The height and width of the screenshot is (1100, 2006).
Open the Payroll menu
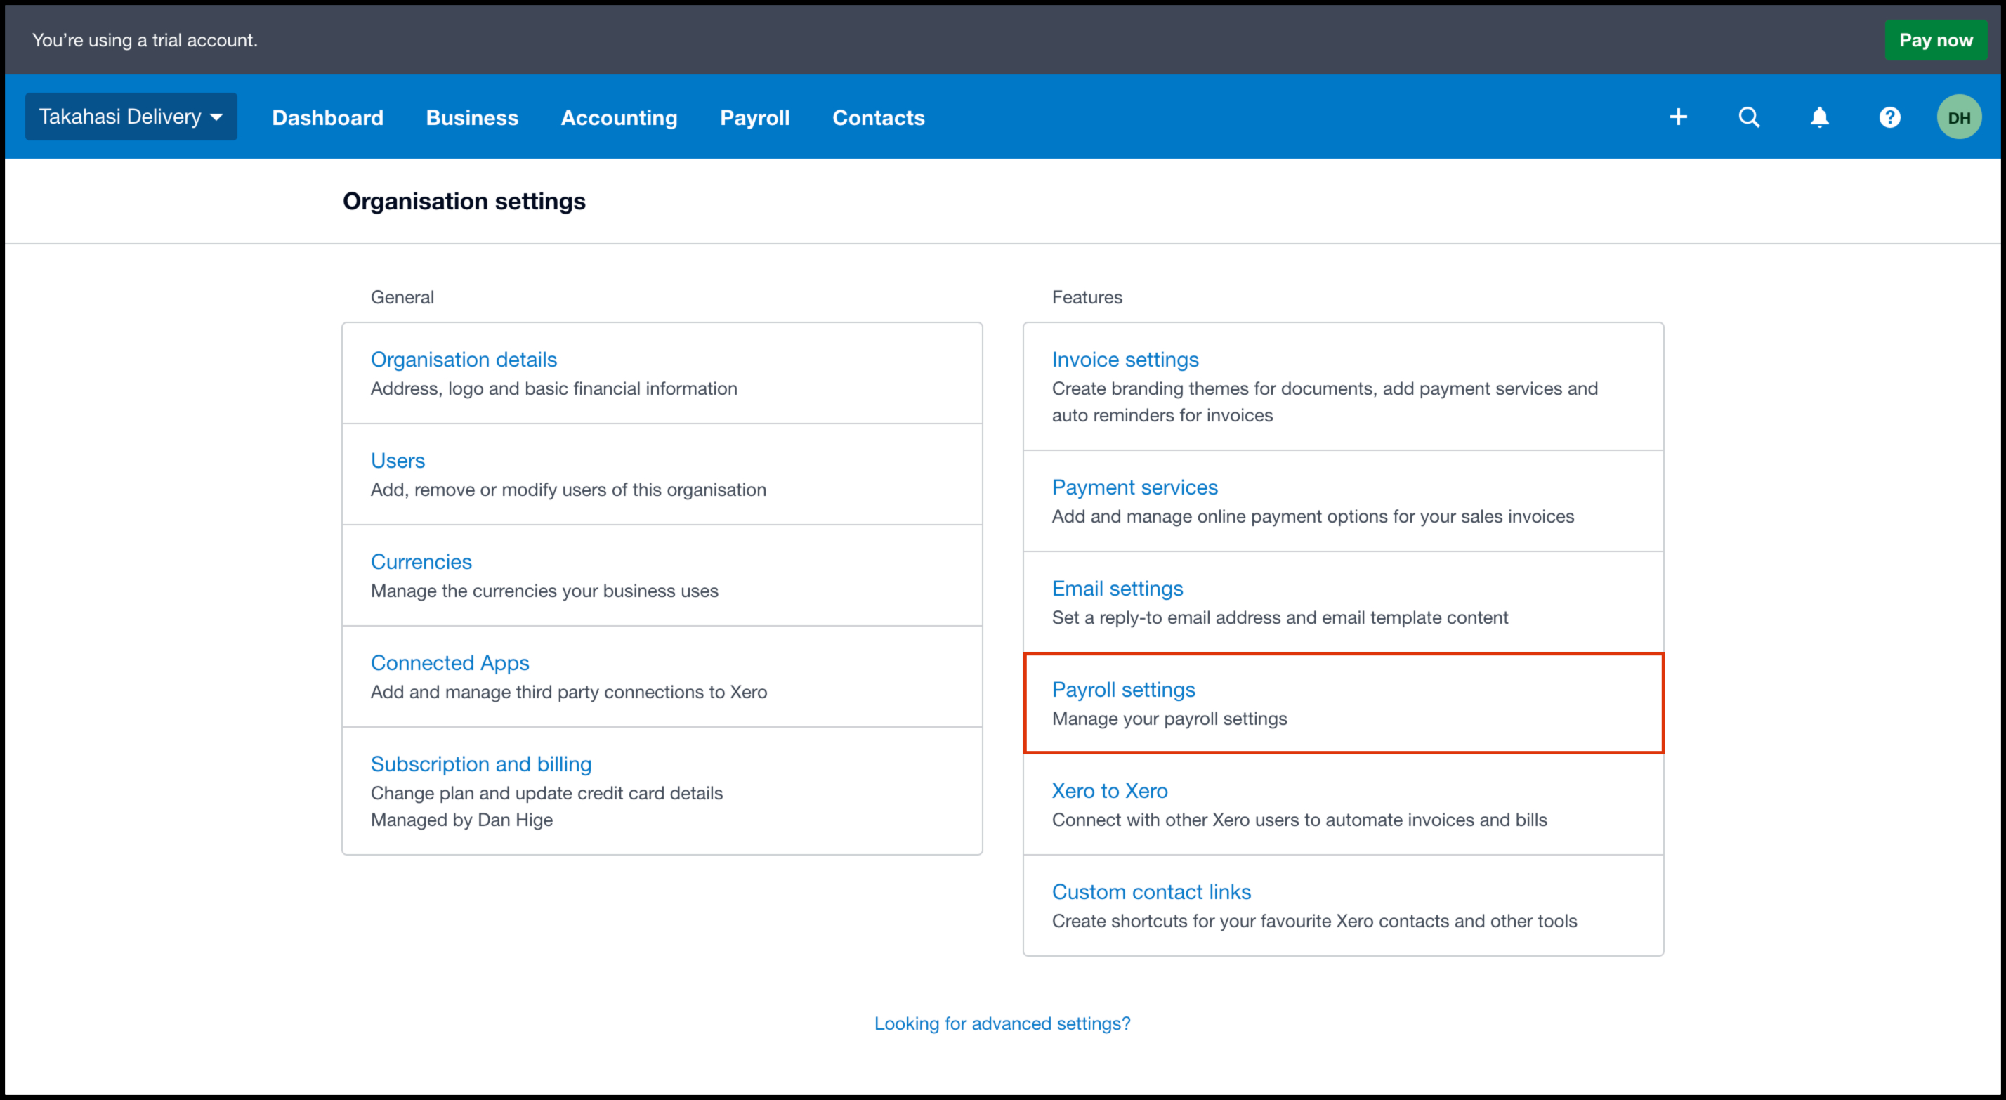click(x=754, y=117)
